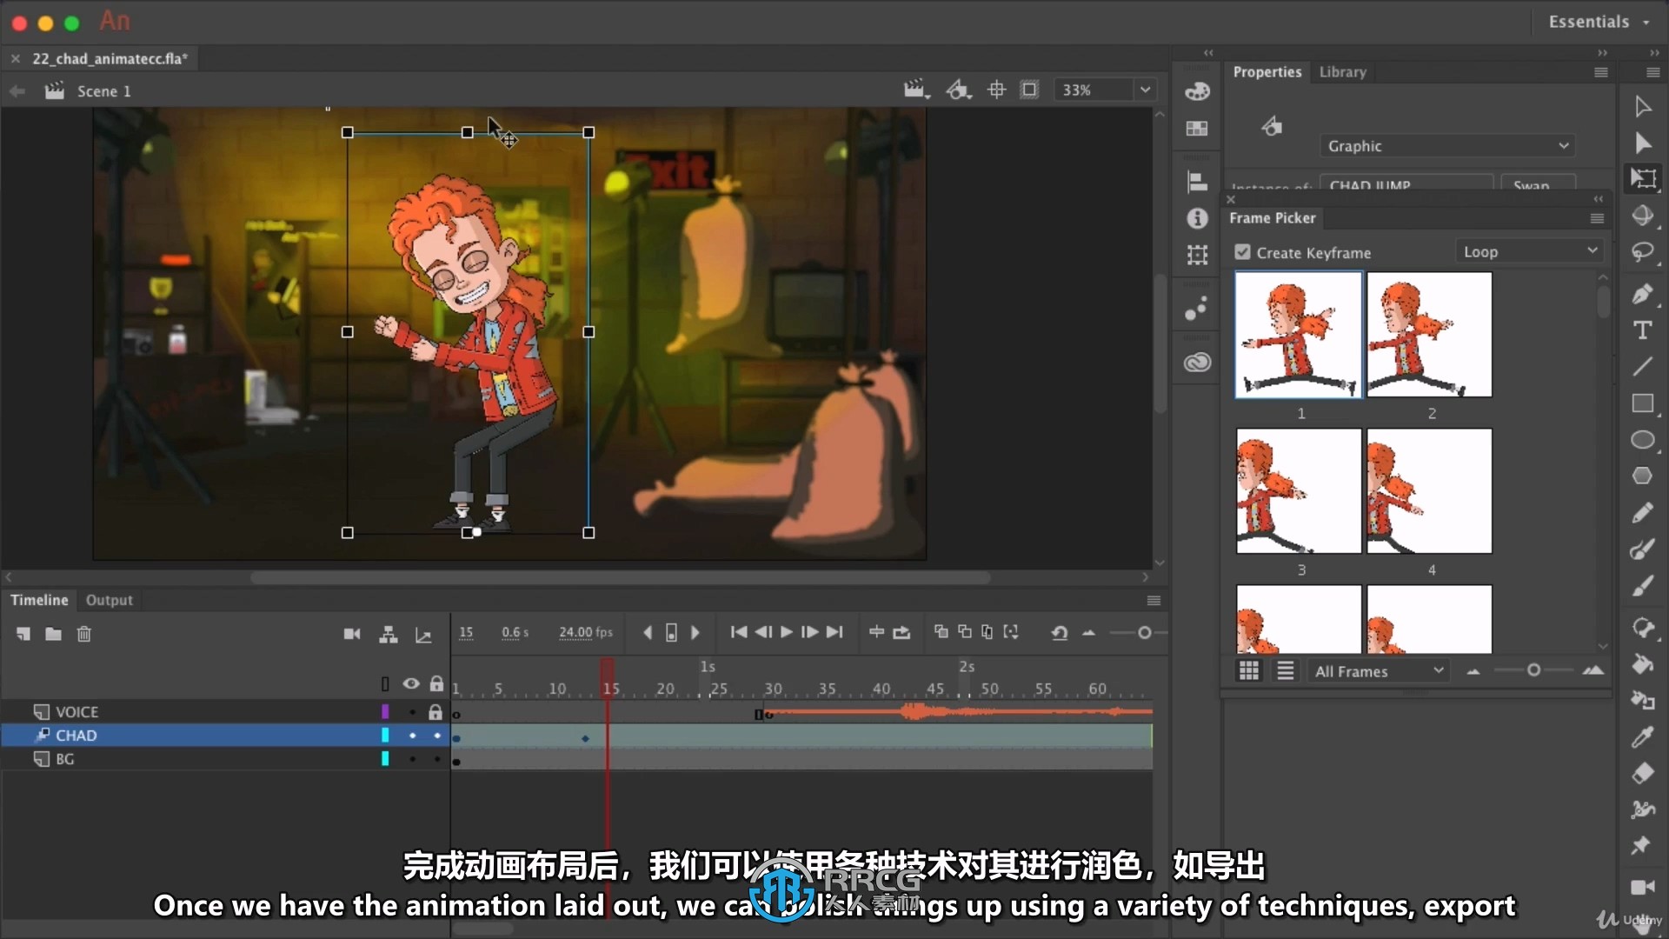Select the Width tool
This screenshot has width=1669, height=939.
tap(1642, 809)
